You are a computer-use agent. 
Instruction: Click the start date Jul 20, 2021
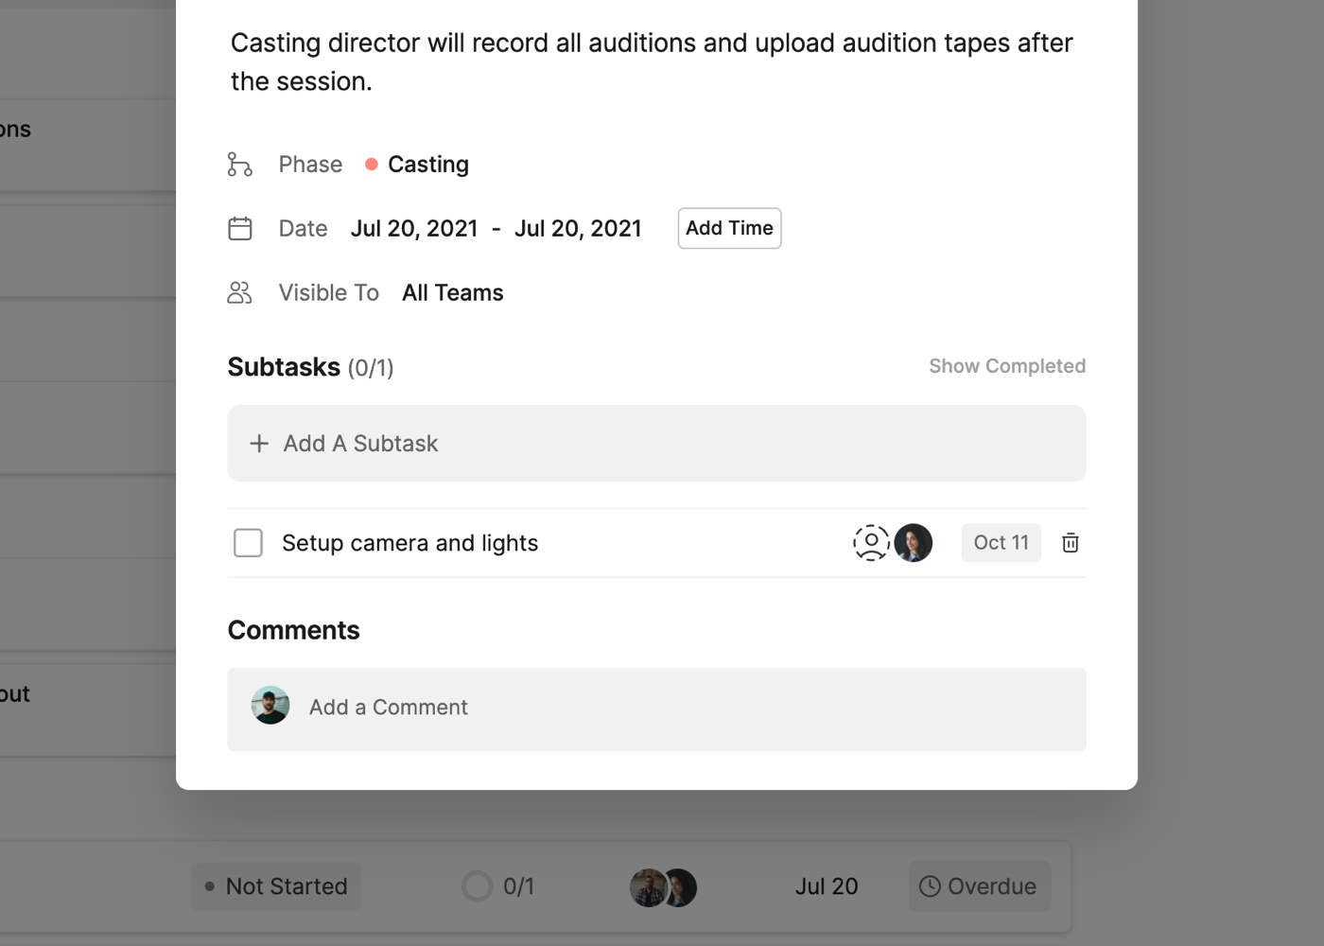pos(414,229)
